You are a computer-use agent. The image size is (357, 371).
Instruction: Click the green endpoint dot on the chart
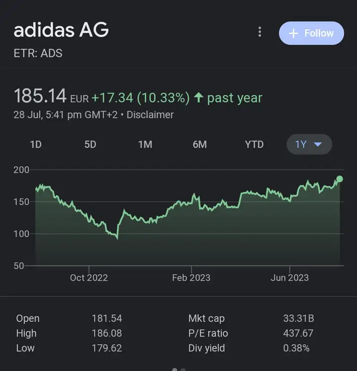(x=340, y=179)
